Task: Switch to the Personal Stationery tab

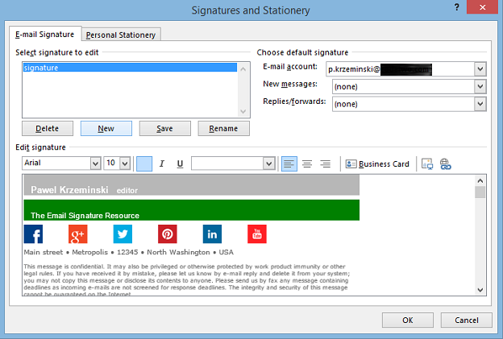Action: point(121,35)
